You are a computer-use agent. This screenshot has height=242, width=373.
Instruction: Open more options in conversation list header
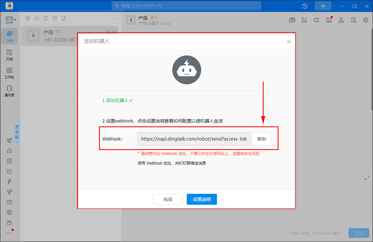(116, 18)
